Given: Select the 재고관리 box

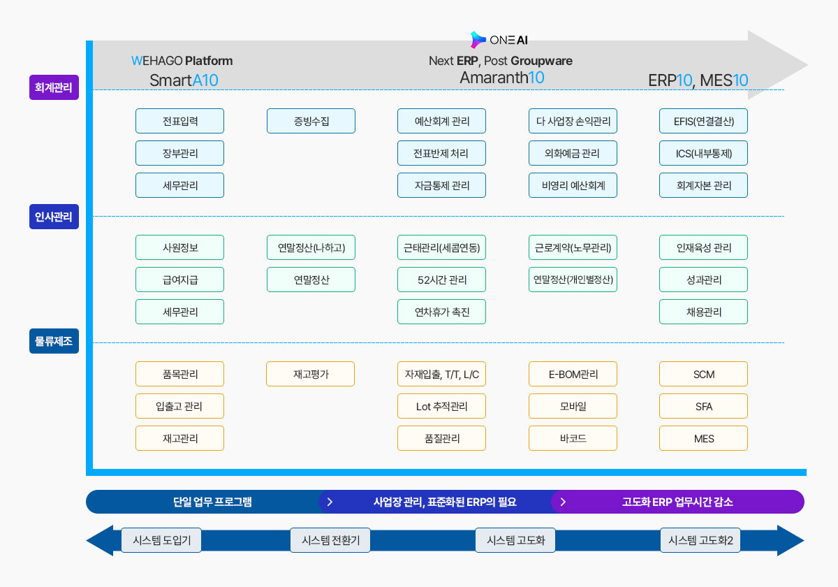Looking at the screenshot, I should (x=180, y=438).
